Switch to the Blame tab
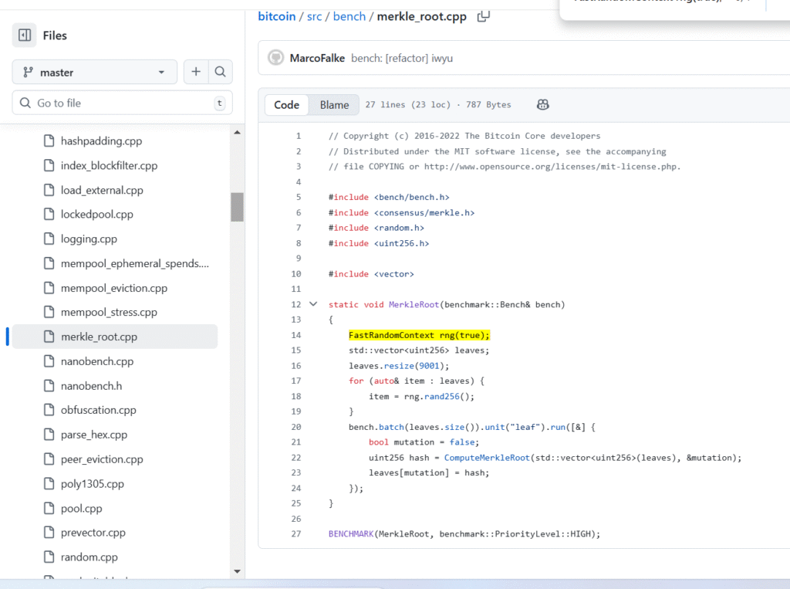The width and height of the screenshot is (790, 589). [x=335, y=105]
